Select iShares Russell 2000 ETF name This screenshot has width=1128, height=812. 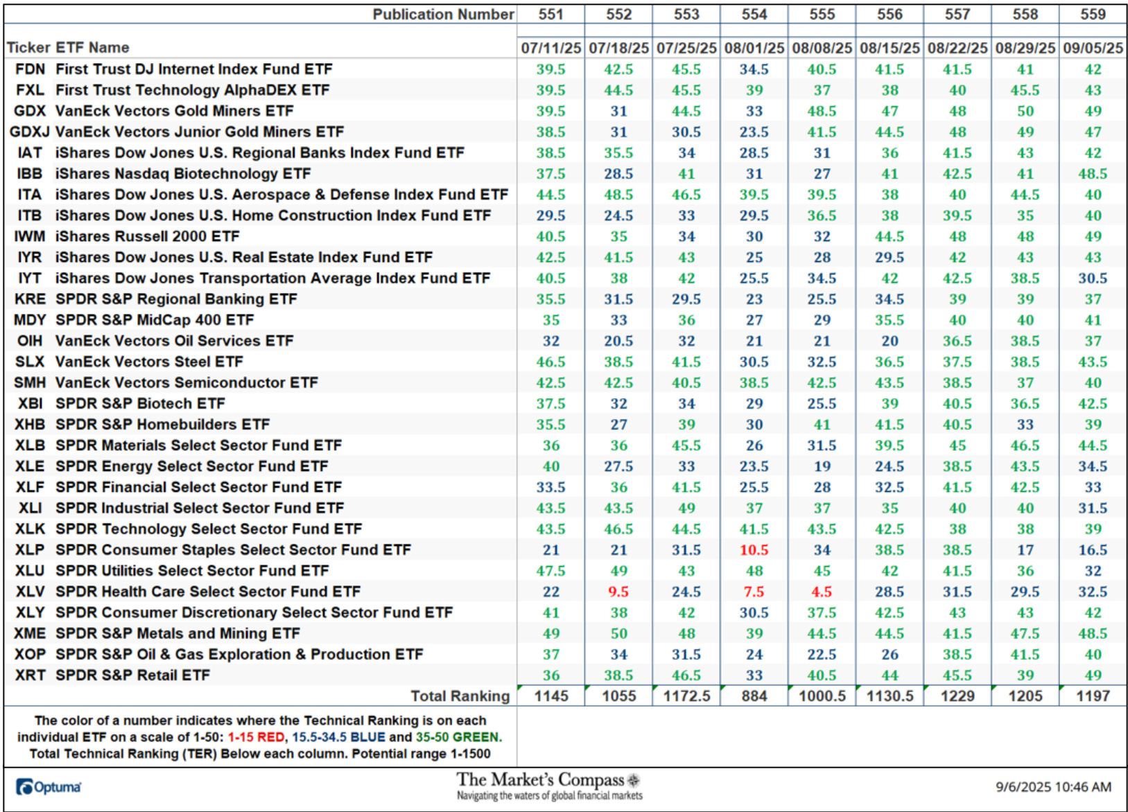(x=148, y=236)
